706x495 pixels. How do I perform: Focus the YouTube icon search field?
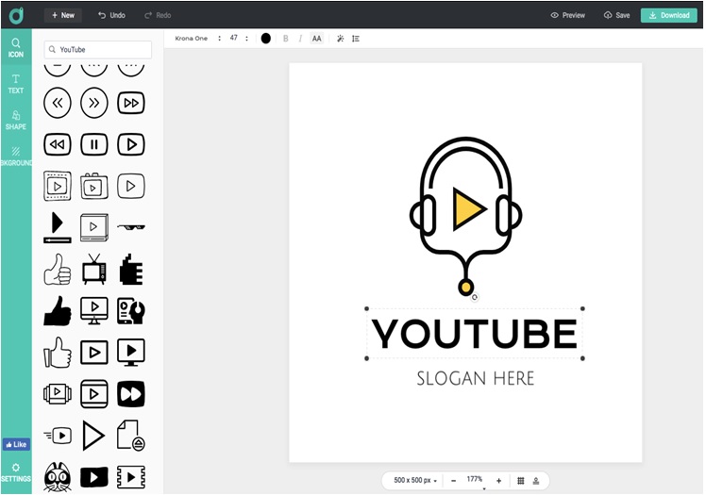98,49
